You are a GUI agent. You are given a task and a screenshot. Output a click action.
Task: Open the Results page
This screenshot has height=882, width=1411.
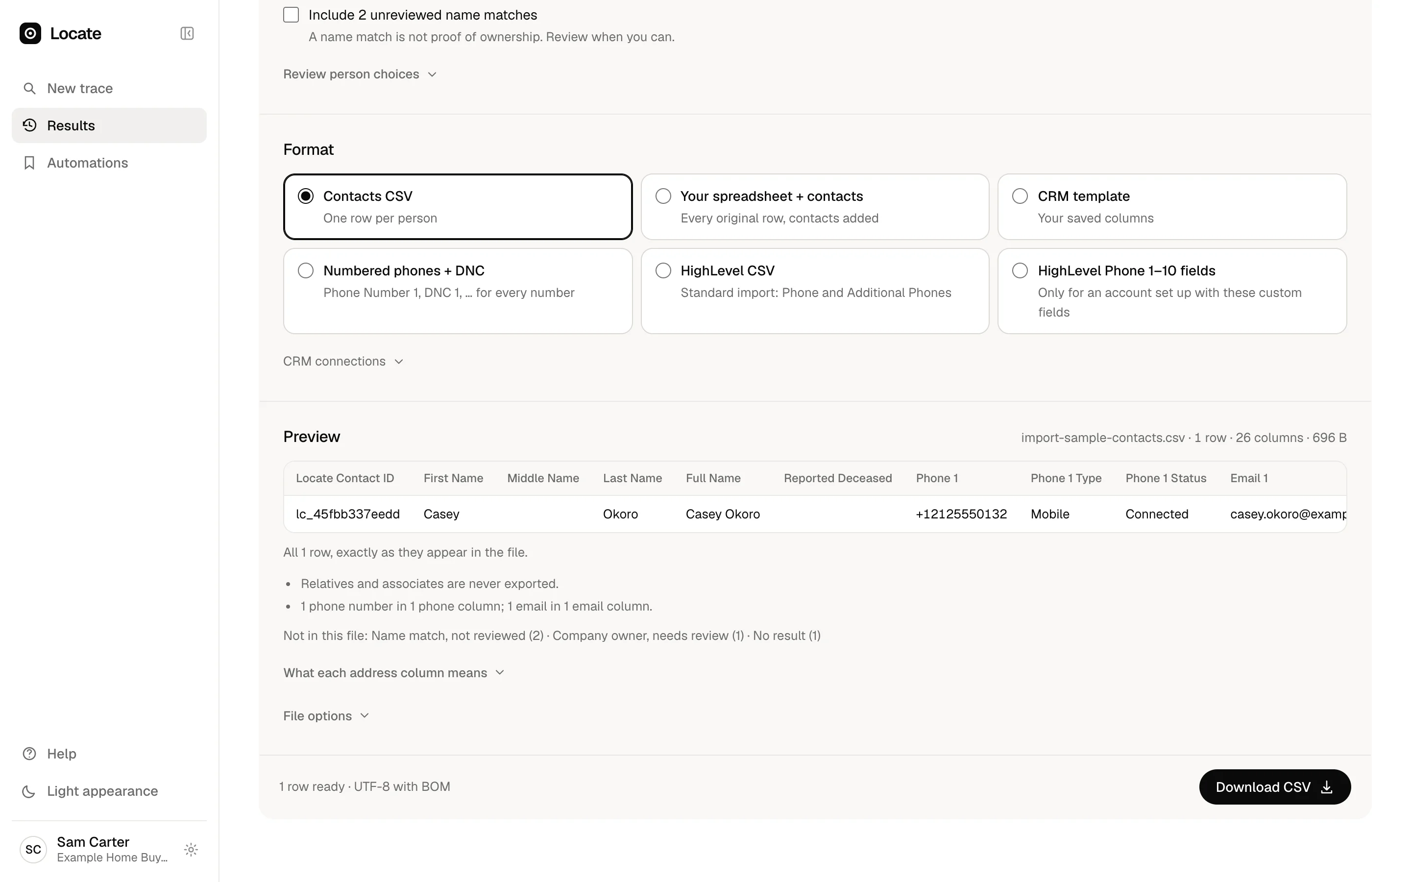(x=109, y=125)
